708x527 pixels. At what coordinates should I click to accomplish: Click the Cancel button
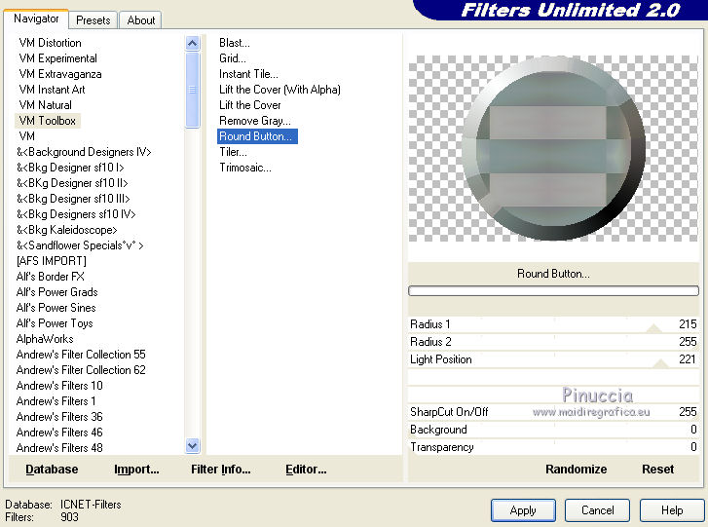click(x=597, y=510)
